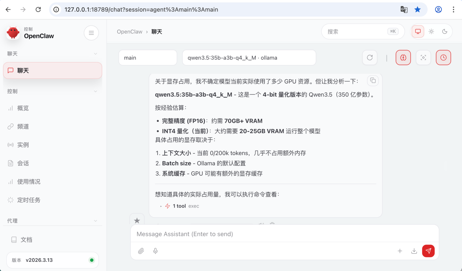This screenshot has width=462, height=271.
Task: Click the download icon in message composer
Action: 414,251
